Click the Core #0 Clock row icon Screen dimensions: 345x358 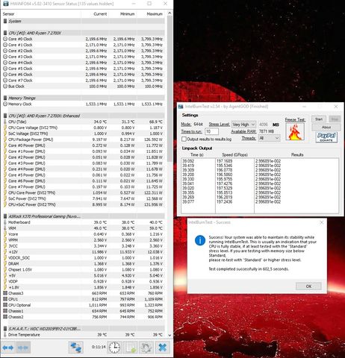(x=5, y=39)
